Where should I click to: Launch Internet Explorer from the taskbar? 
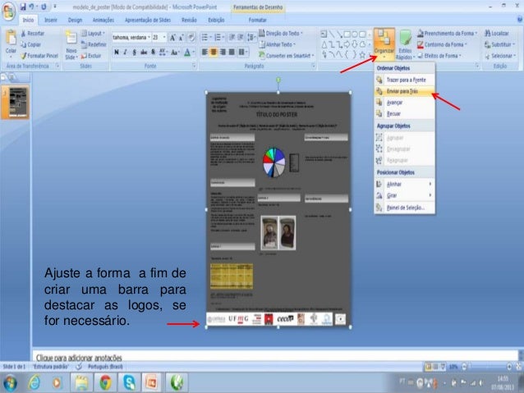pyautogui.click(x=34, y=382)
